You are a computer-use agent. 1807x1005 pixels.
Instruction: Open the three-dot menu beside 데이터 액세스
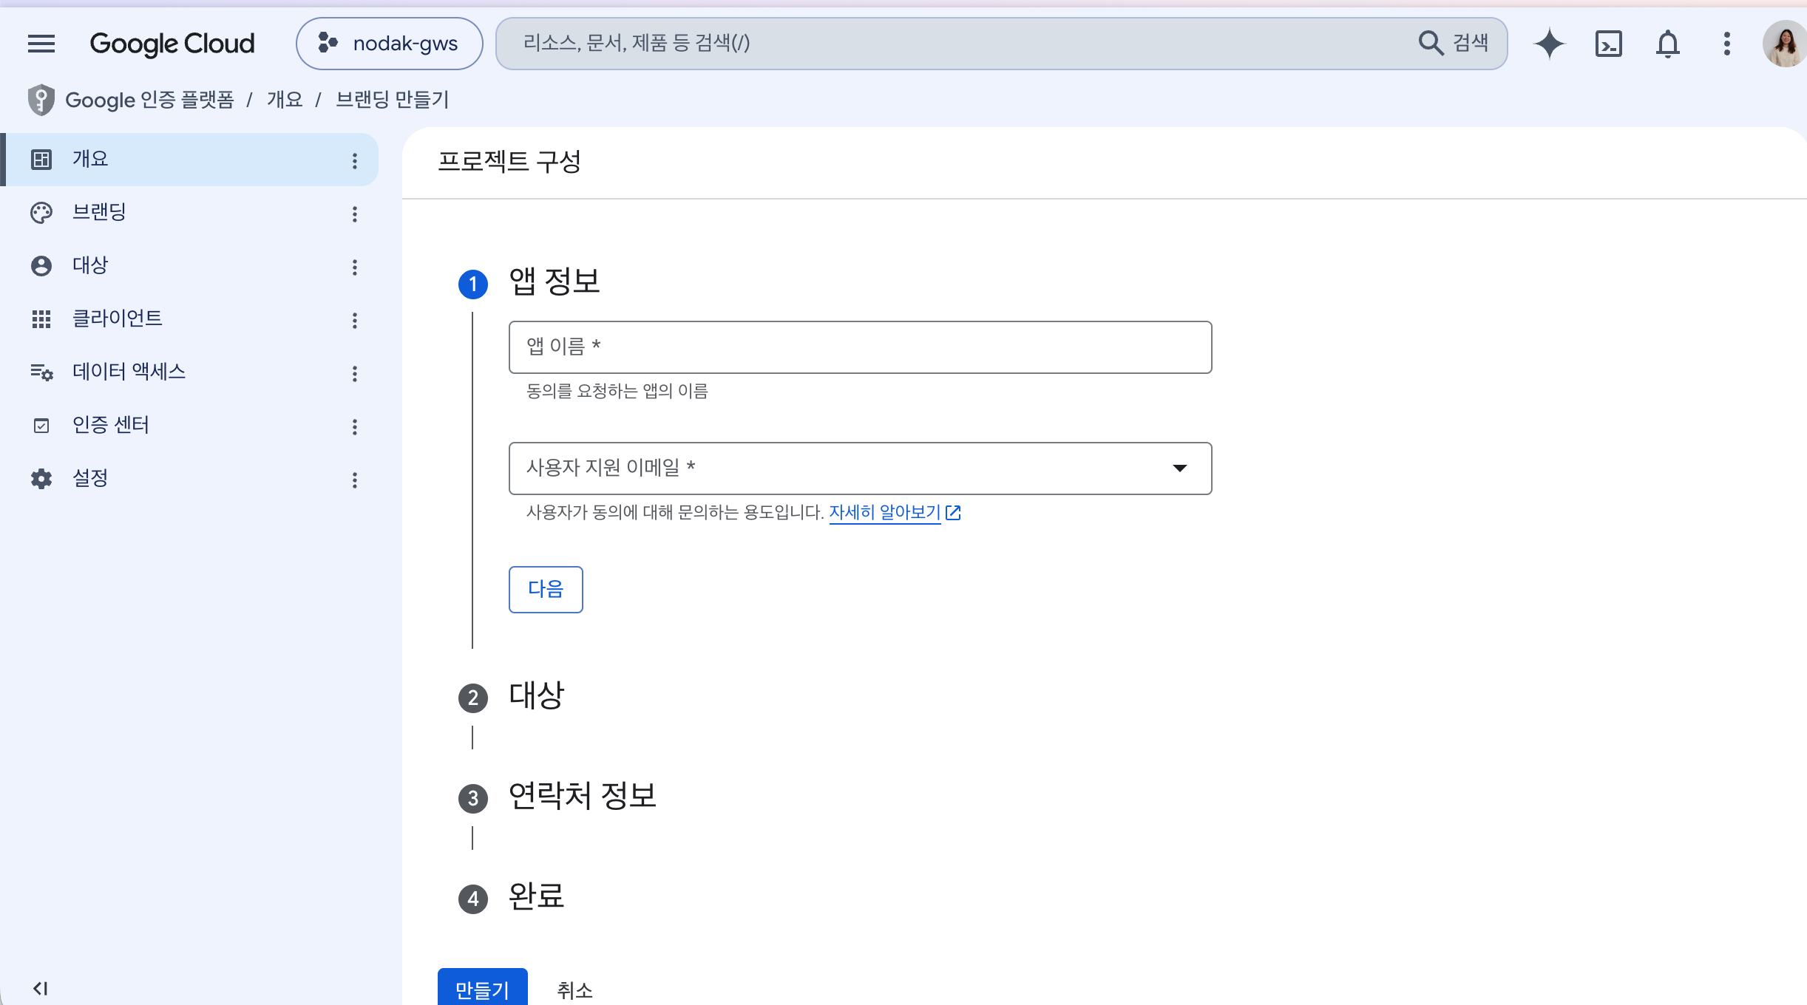coord(355,373)
